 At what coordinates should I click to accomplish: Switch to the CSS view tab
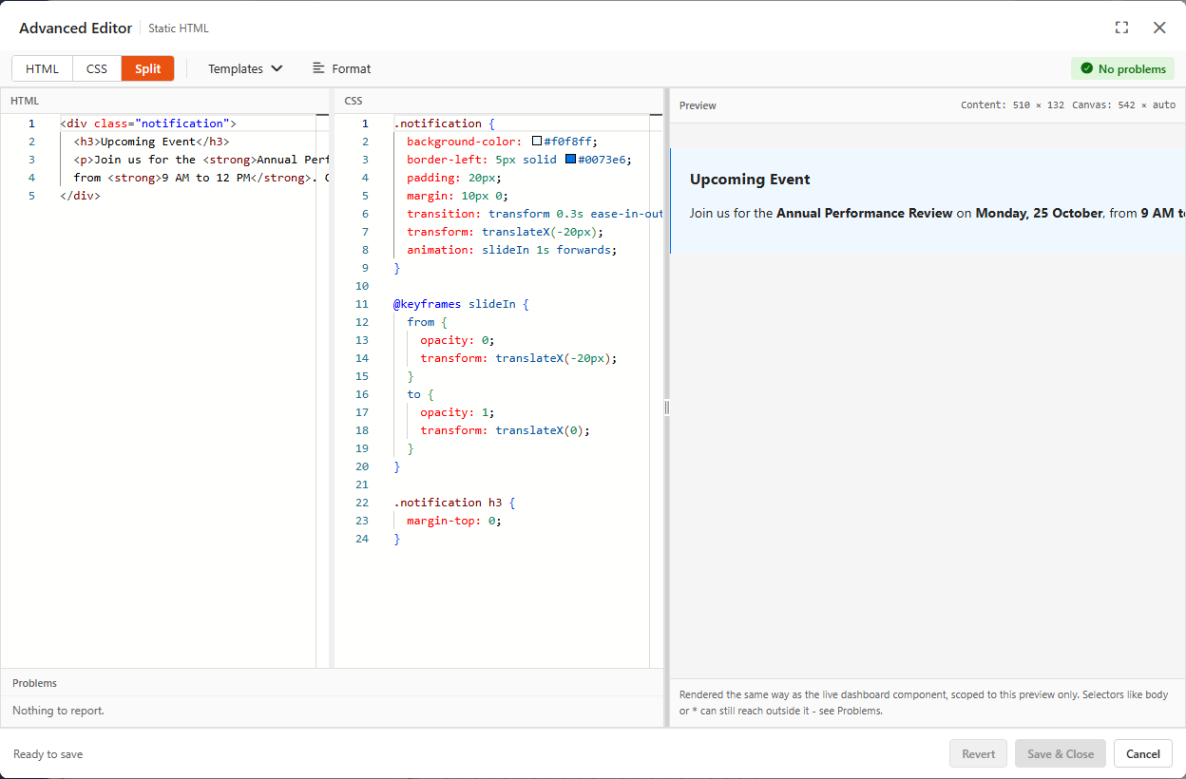[x=97, y=68]
